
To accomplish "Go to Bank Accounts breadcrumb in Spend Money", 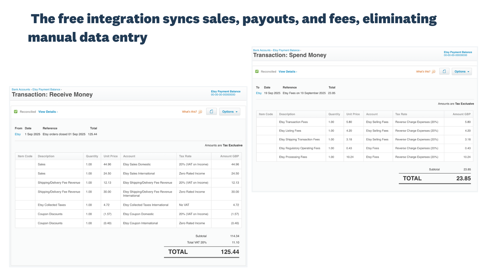I will pos(262,50).
